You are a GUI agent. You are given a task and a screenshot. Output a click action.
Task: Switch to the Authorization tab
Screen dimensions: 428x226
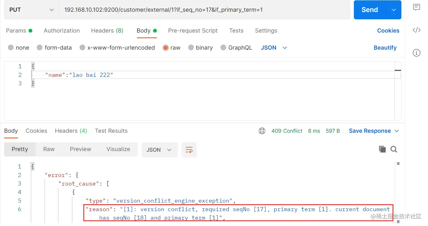click(62, 31)
